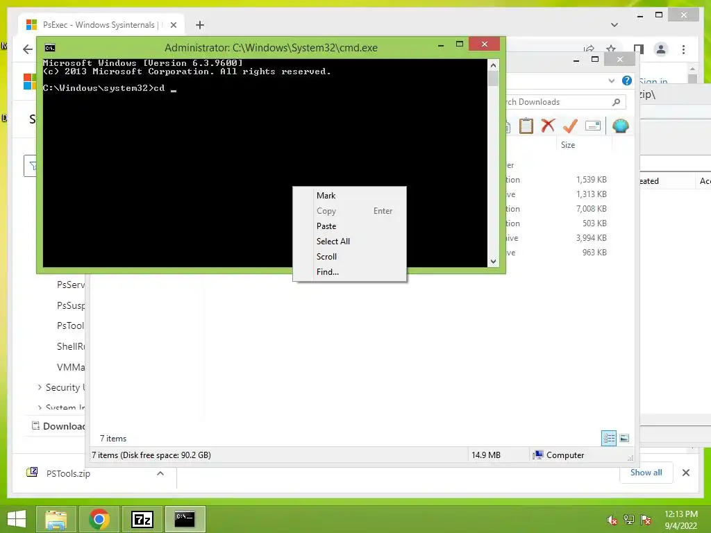The image size is (711, 533).
Task: Click the cmd.exe system icon in title bar
Action: [x=50, y=48]
